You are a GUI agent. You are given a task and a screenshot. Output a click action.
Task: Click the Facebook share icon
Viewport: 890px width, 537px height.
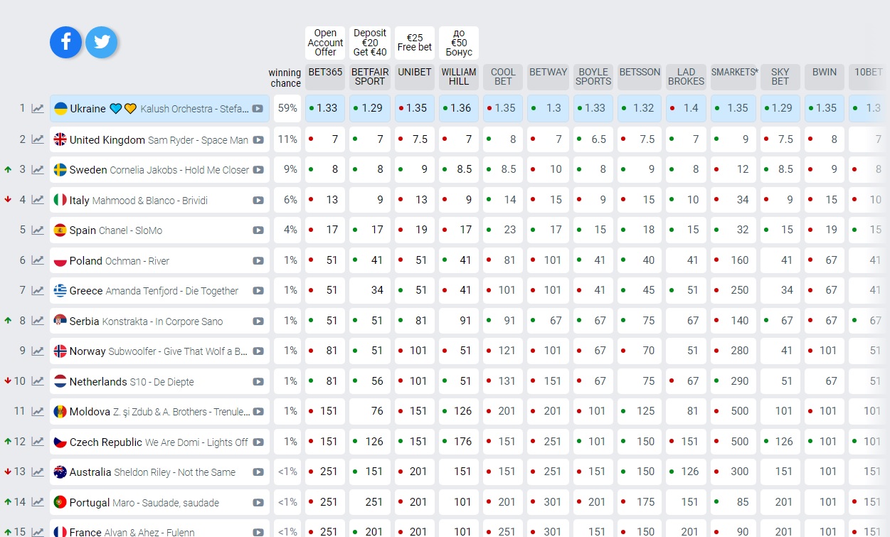point(65,43)
